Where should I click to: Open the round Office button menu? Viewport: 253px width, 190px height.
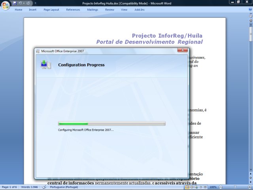(6, 6)
